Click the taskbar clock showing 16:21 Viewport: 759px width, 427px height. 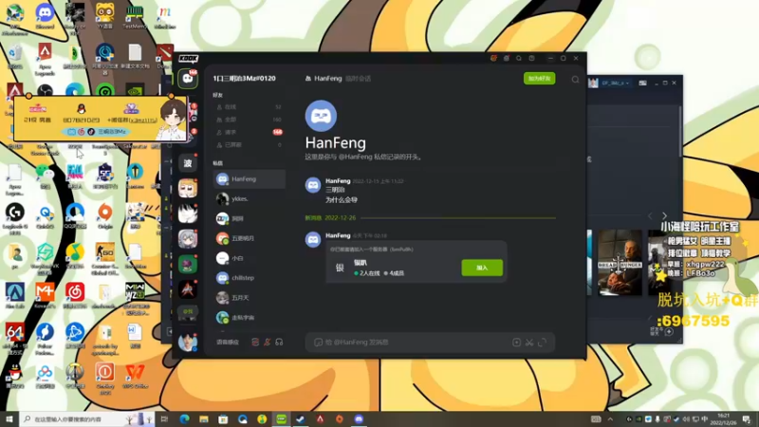tap(723, 419)
